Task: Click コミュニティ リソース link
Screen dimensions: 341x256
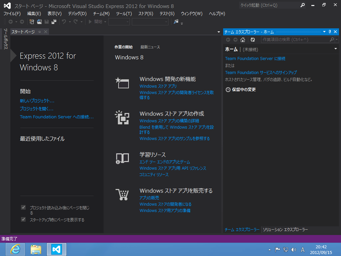Action: point(154,175)
